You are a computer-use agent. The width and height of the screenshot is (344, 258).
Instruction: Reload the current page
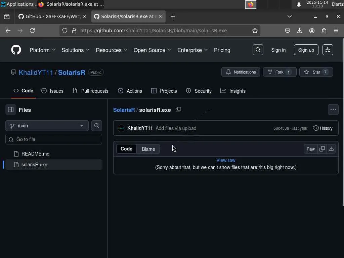(x=32, y=31)
